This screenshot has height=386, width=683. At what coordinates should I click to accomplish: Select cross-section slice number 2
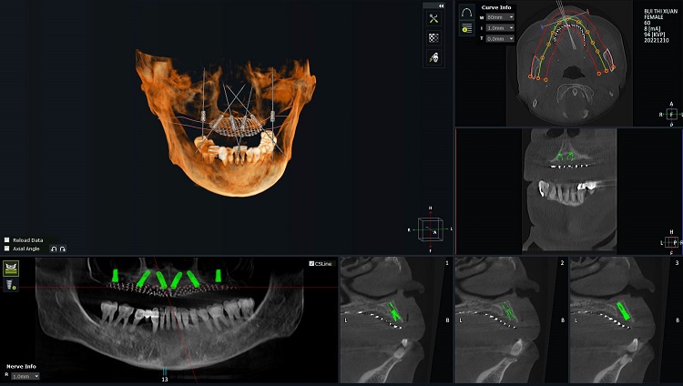[x=563, y=262]
